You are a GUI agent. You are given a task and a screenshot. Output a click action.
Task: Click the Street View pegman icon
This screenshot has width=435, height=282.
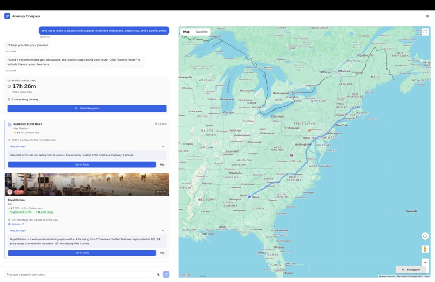click(425, 249)
